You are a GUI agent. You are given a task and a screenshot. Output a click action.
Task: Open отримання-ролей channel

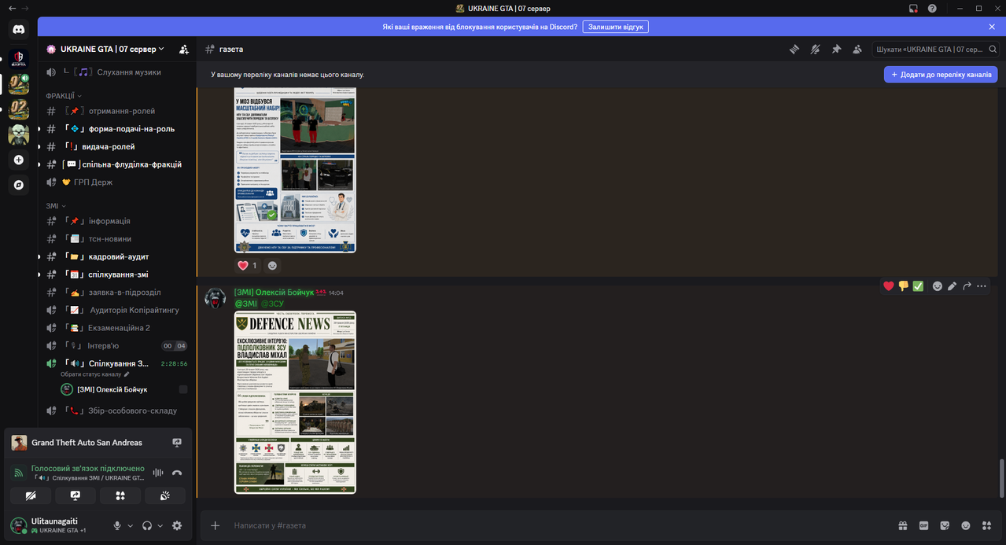point(116,111)
